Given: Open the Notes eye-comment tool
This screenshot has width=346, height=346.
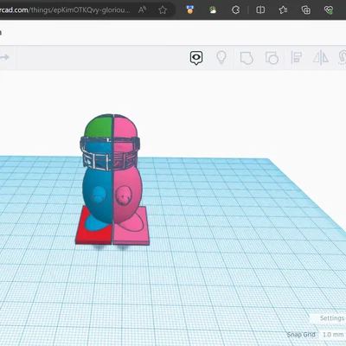Looking at the screenshot, I should pos(196,58).
